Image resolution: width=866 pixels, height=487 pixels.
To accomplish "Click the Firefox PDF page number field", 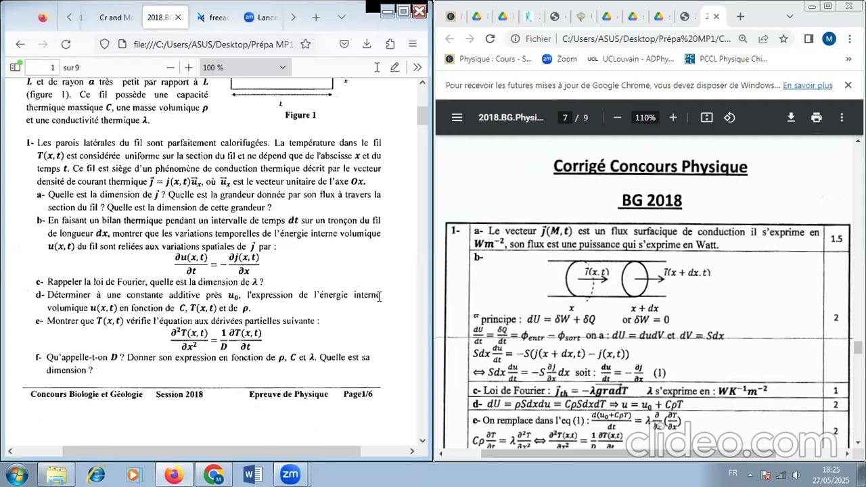I will pos(43,67).
